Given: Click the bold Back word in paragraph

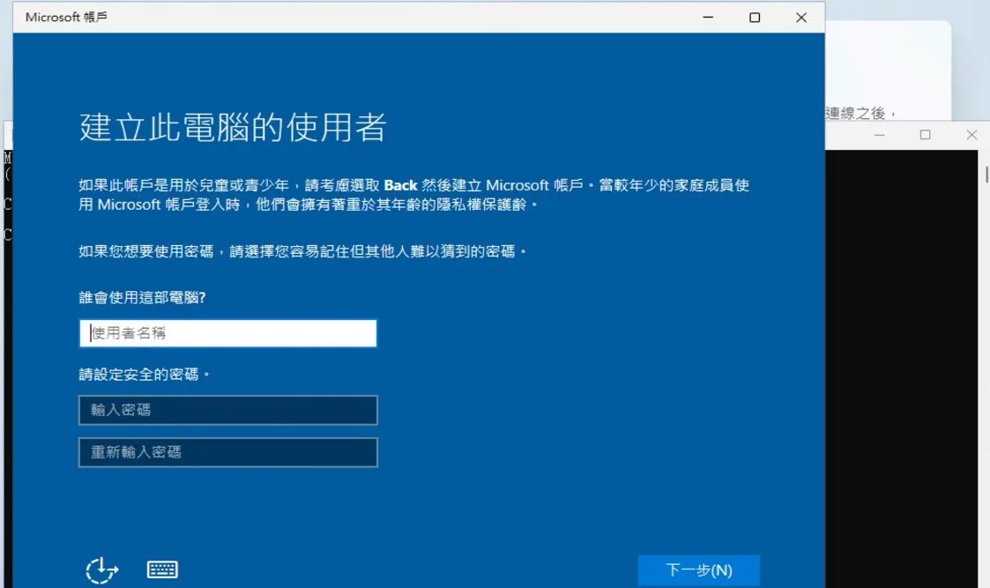Looking at the screenshot, I should click(400, 185).
